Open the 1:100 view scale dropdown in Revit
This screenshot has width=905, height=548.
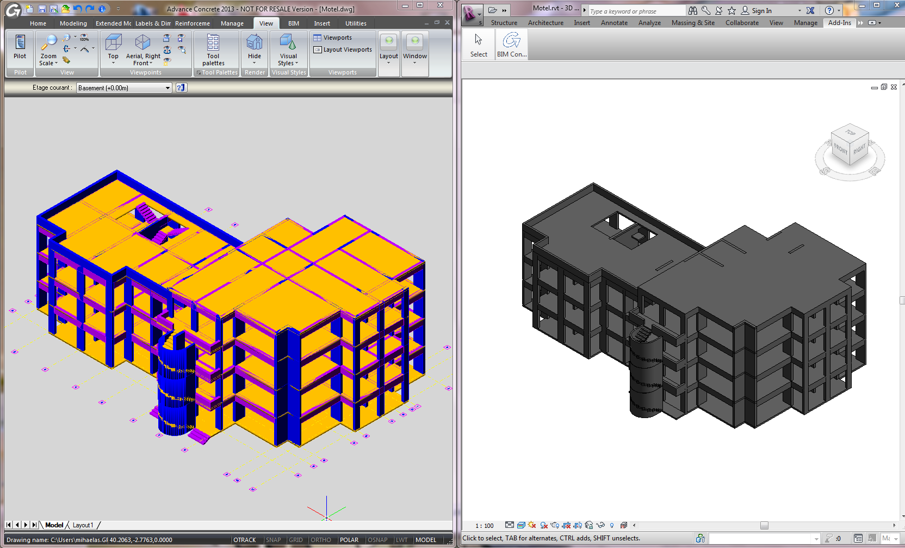(485, 525)
